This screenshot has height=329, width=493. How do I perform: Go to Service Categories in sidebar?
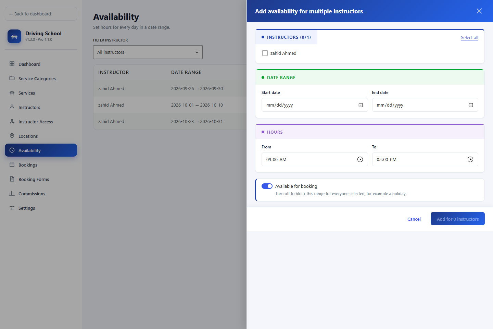[41, 78]
